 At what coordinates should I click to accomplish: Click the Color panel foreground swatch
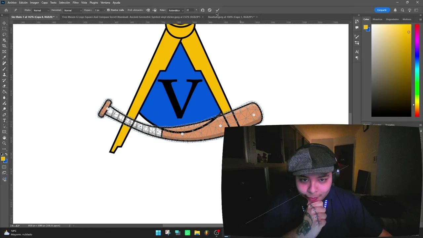pos(365,27)
